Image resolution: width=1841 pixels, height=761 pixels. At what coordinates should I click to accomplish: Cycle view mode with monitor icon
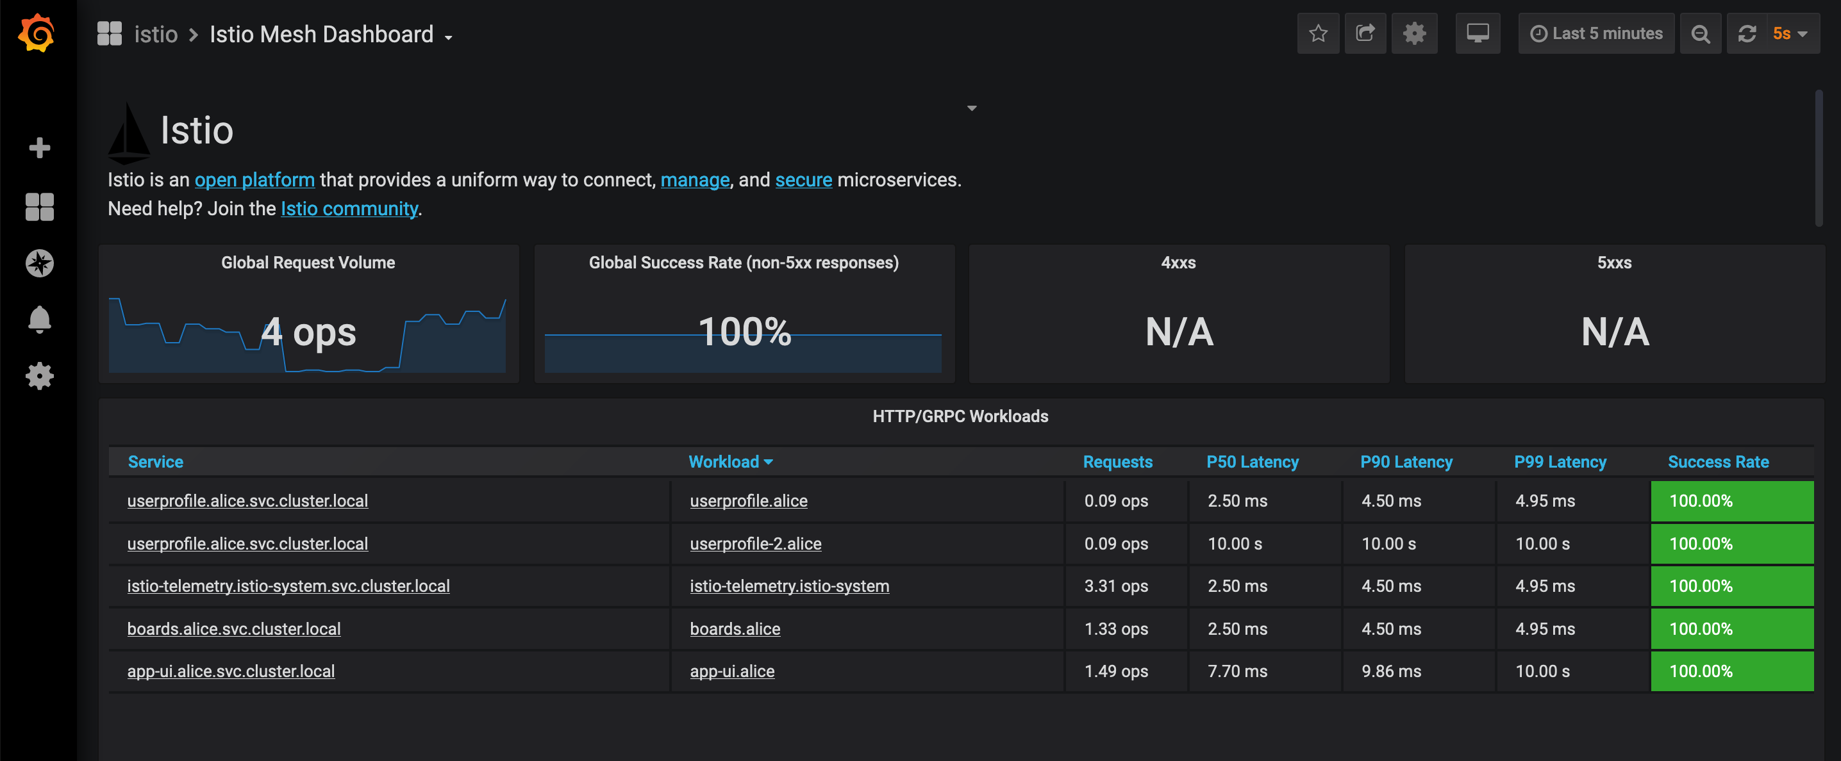point(1478,33)
